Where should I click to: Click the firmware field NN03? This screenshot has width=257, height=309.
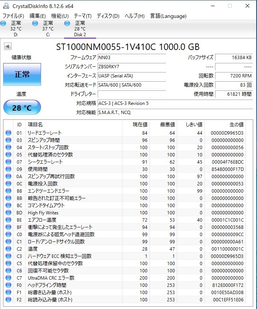click(132, 58)
